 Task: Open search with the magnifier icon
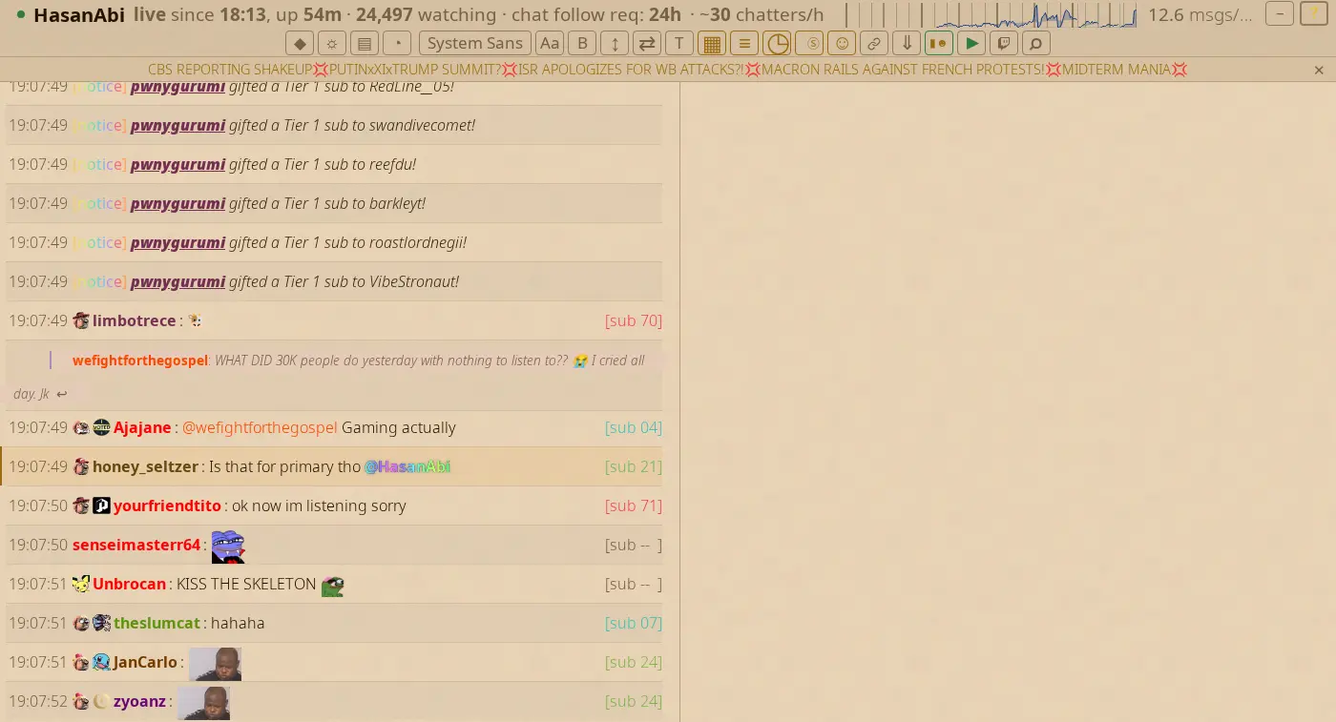pyautogui.click(x=1036, y=43)
